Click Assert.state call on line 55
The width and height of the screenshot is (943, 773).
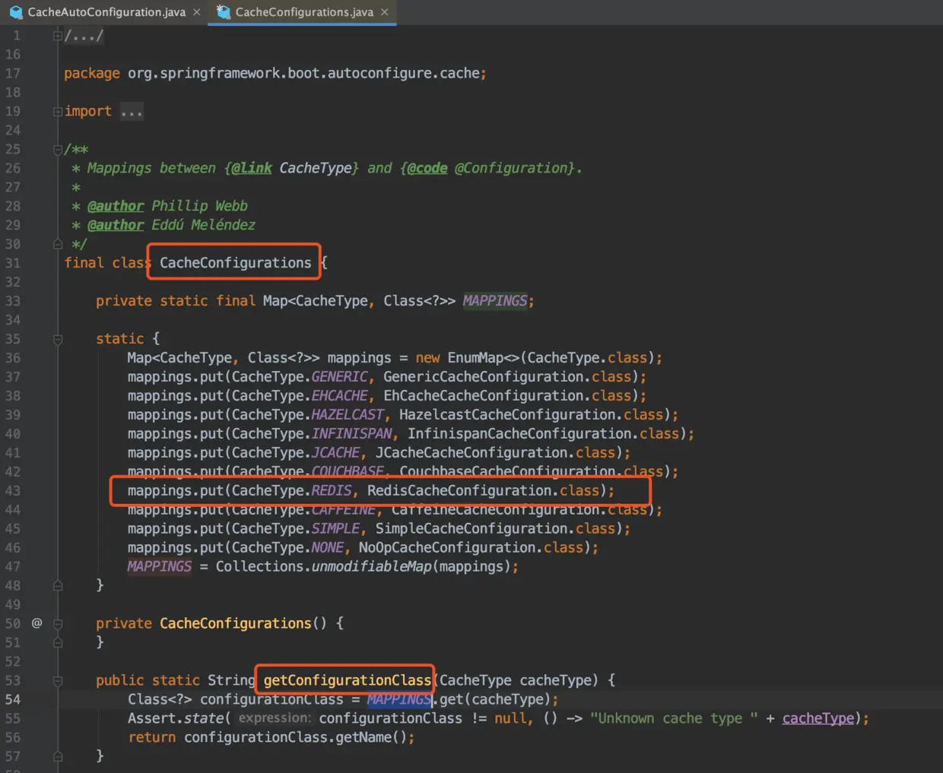176,718
